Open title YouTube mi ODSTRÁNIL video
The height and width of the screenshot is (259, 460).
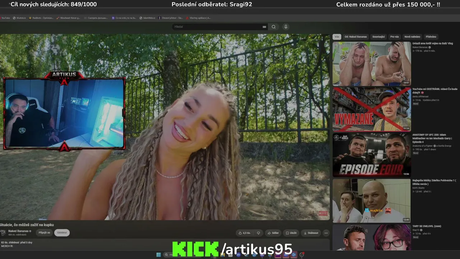pyautogui.click(x=435, y=91)
